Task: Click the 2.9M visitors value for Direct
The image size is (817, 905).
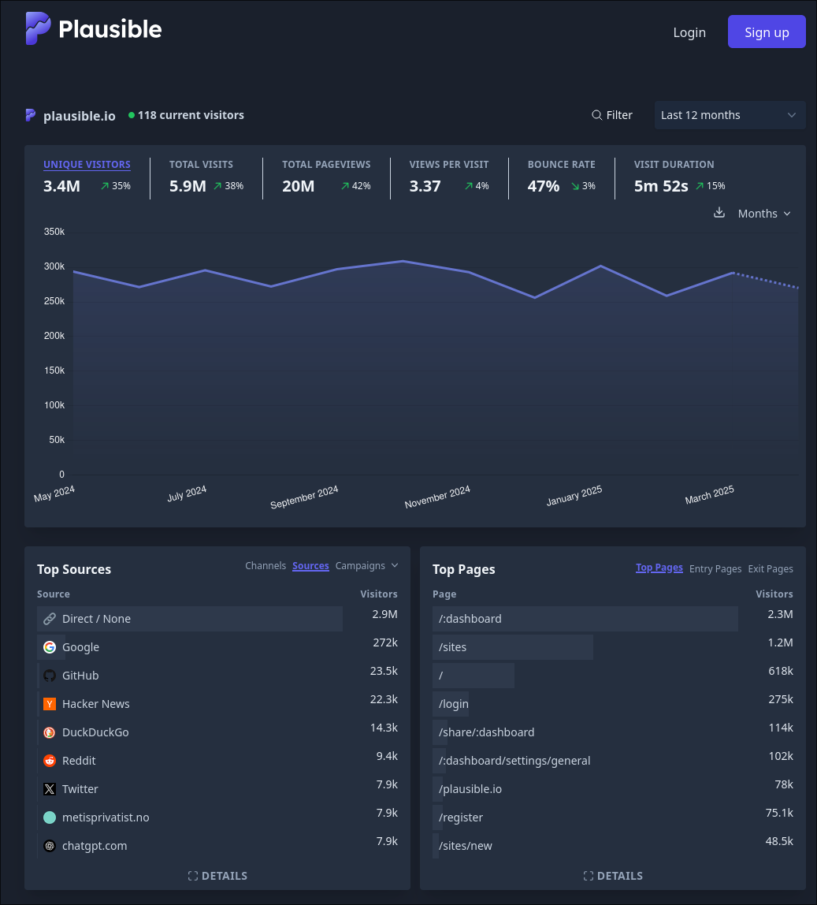Action: point(384,614)
